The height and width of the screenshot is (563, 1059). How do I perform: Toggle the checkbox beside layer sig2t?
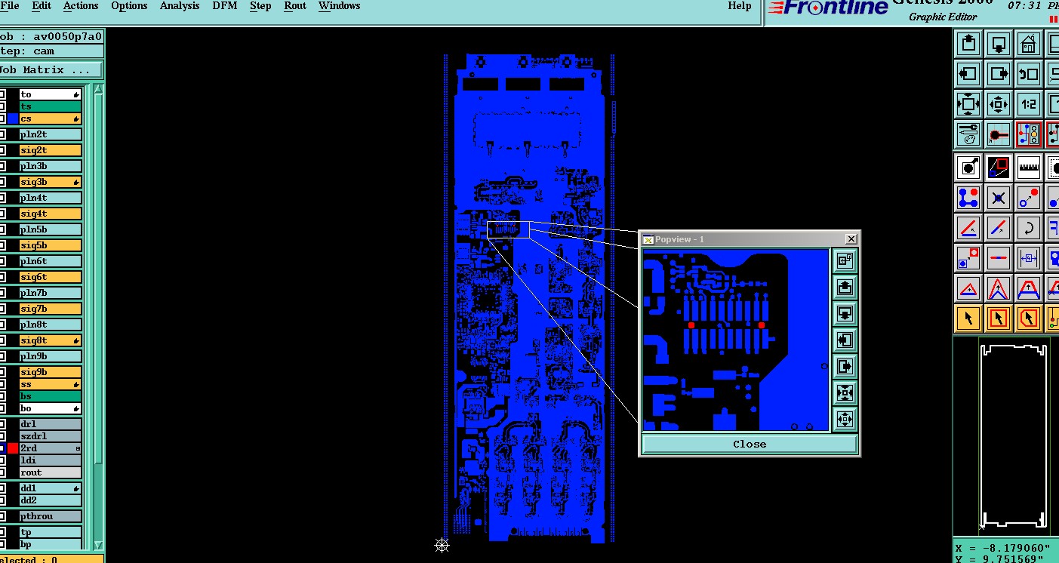2,150
